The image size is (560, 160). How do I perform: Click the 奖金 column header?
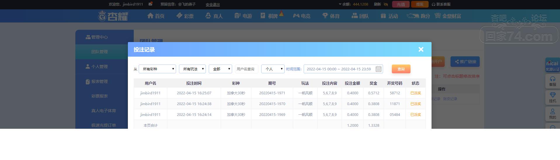coord(373,83)
